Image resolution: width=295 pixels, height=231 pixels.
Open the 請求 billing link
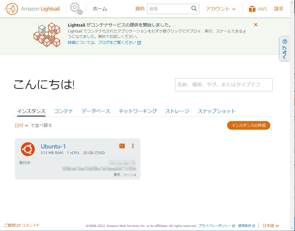[278, 9]
